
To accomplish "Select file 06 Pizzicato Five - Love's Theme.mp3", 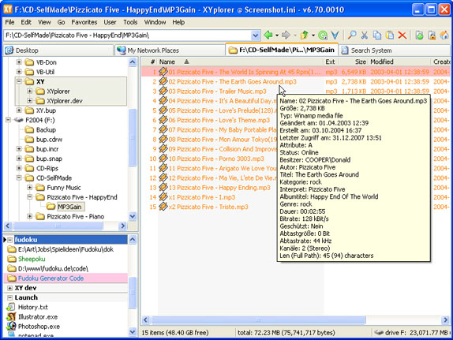I will pyautogui.click(x=219, y=120).
